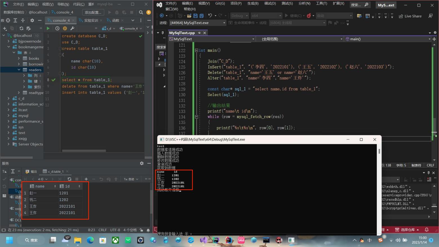The height and width of the screenshot is (247, 439).
Task: Click the Visual Studio search box
Action: [360, 5]
